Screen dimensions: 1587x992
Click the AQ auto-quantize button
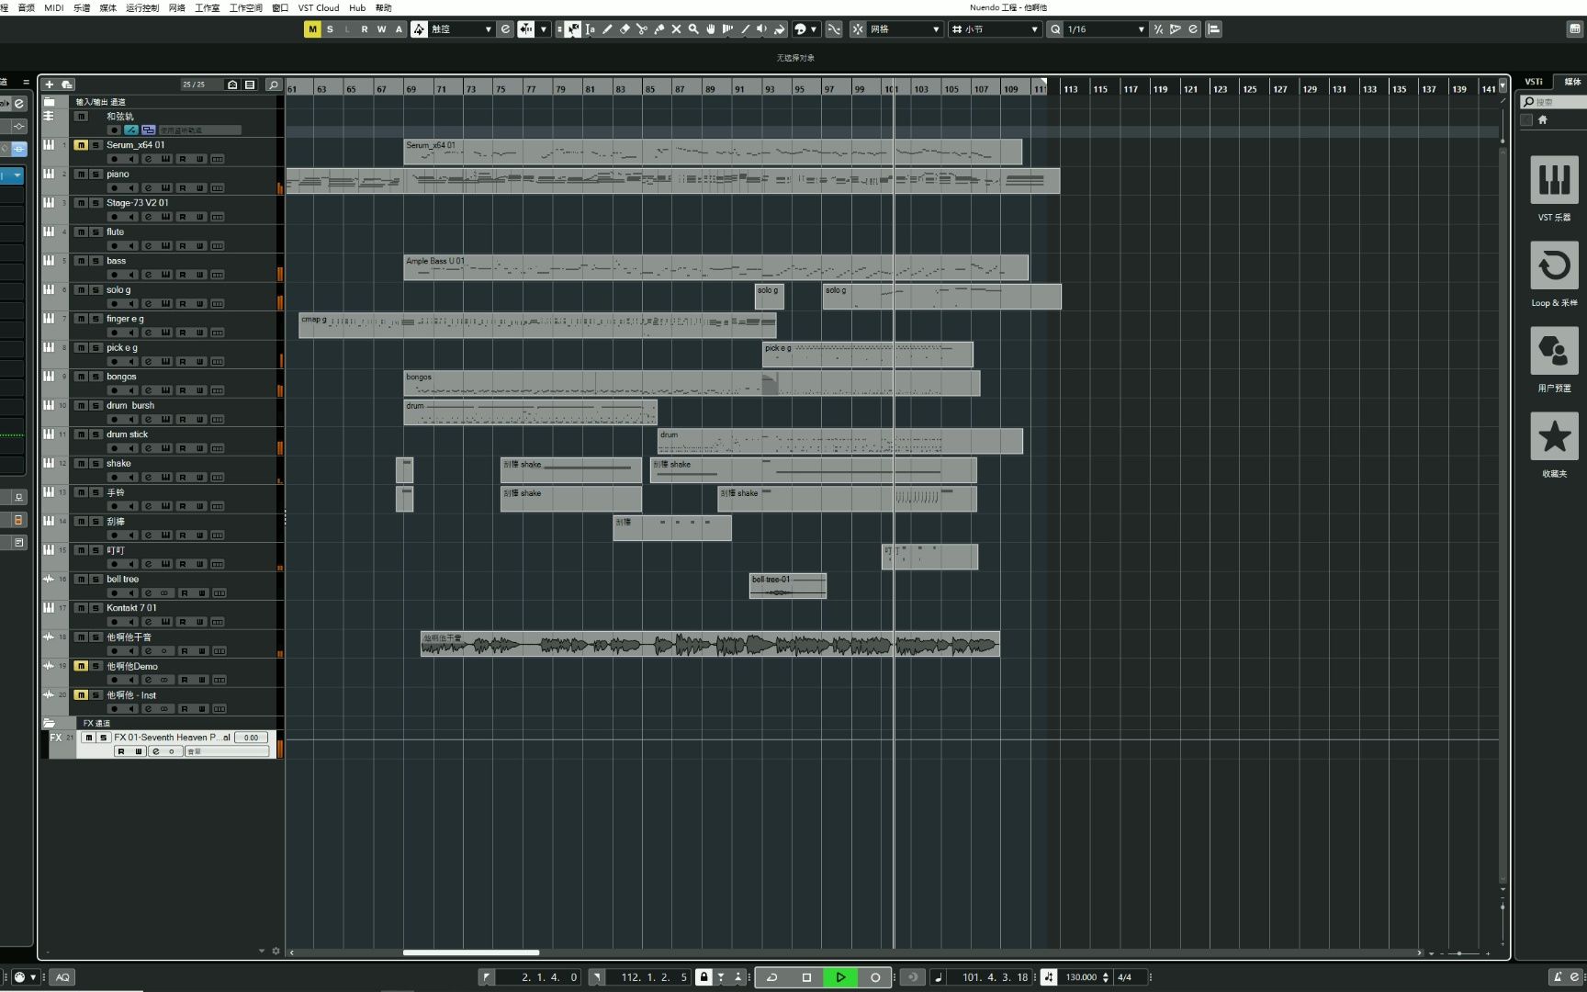(x=62, y=977)
